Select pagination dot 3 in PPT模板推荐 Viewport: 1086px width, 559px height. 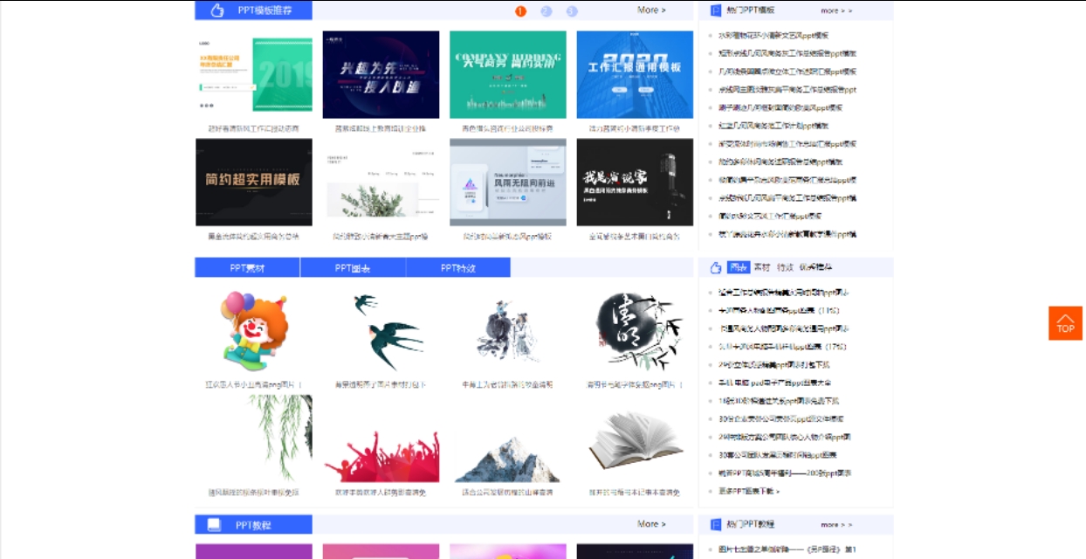tap(571, 10)
